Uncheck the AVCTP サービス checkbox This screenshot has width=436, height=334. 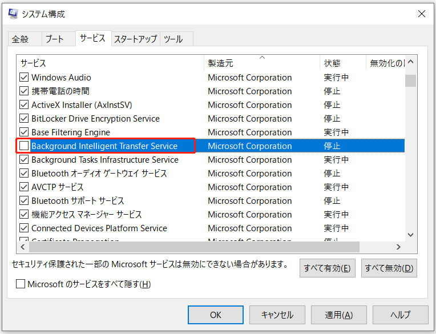[x=24, y=187]
